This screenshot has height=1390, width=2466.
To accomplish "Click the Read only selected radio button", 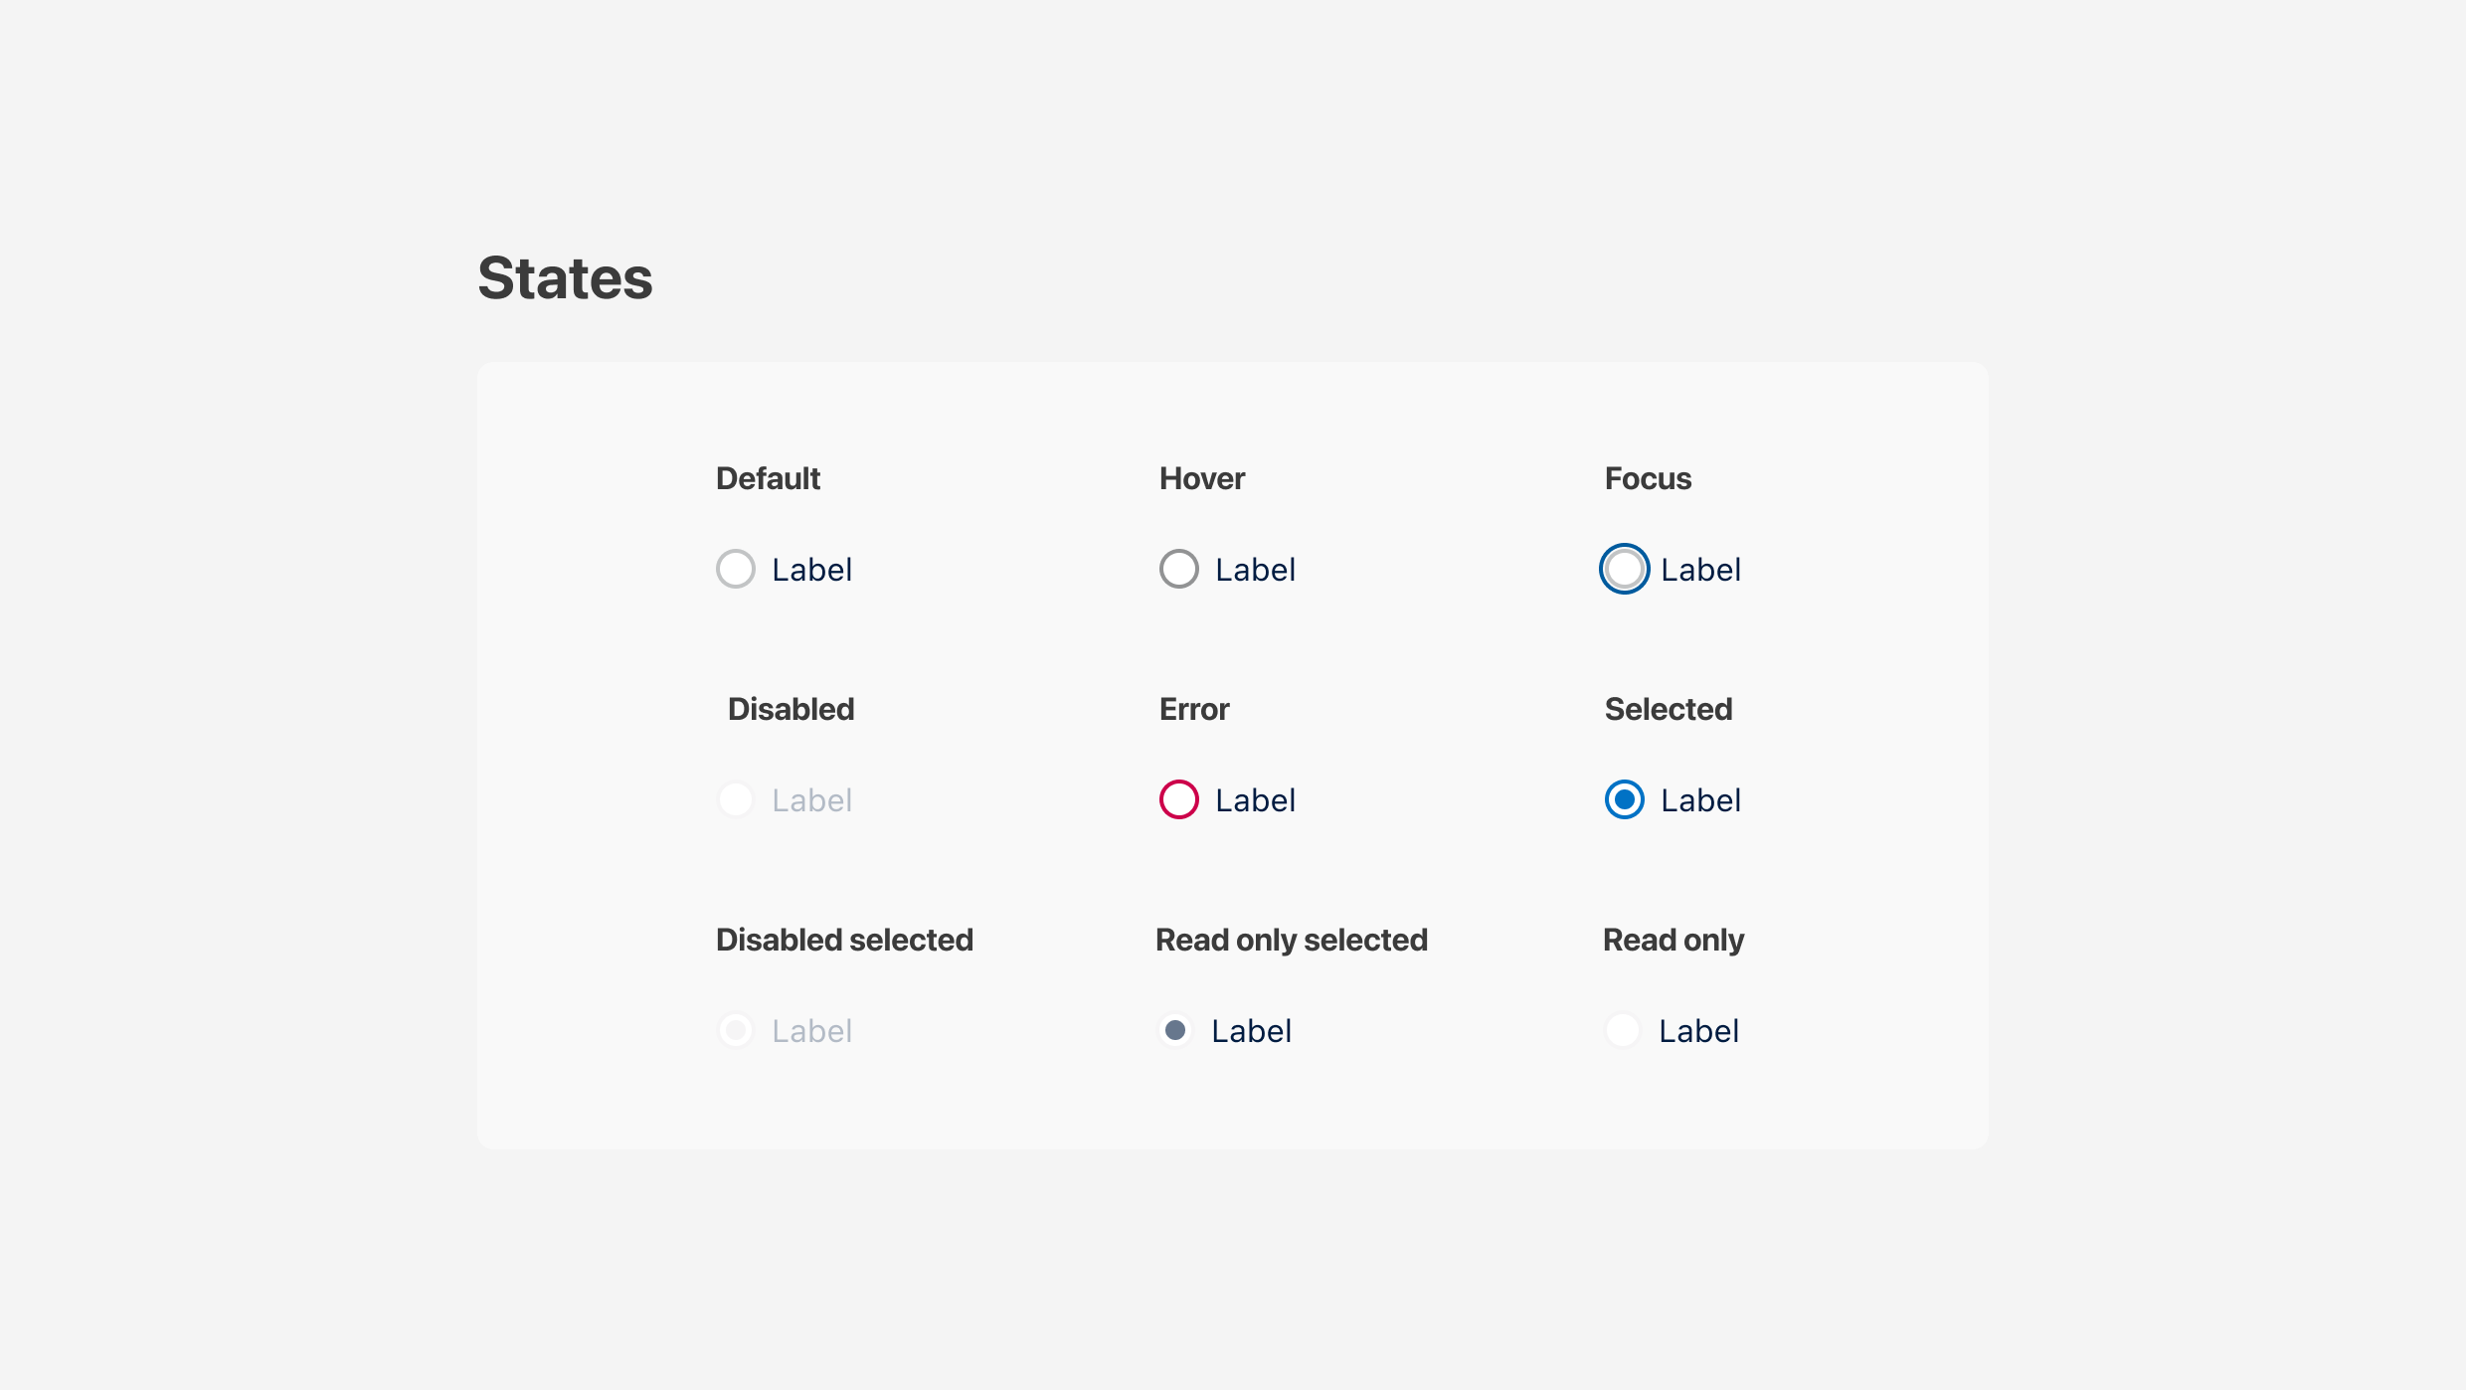I will tap(1175, 1030).
